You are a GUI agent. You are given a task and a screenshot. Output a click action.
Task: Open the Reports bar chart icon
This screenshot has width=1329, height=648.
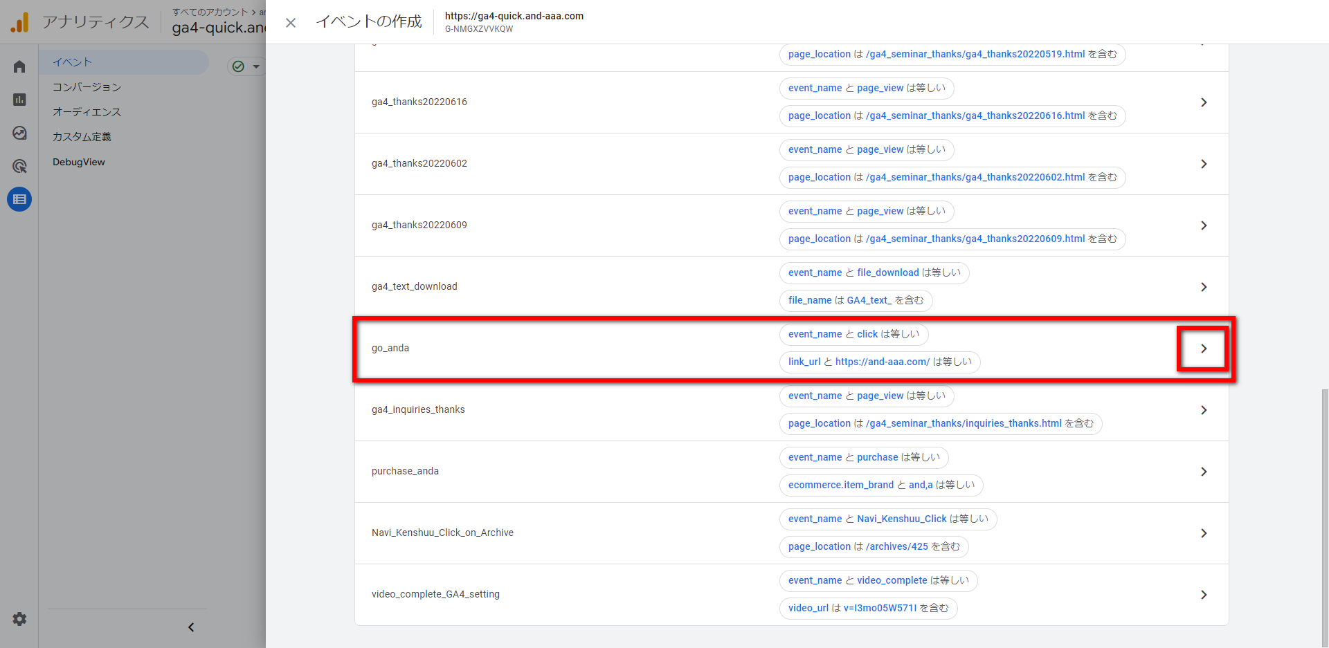click(19, 100)
